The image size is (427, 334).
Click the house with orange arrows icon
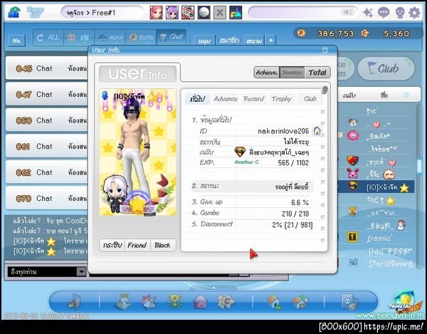click(x=300, y=302)
